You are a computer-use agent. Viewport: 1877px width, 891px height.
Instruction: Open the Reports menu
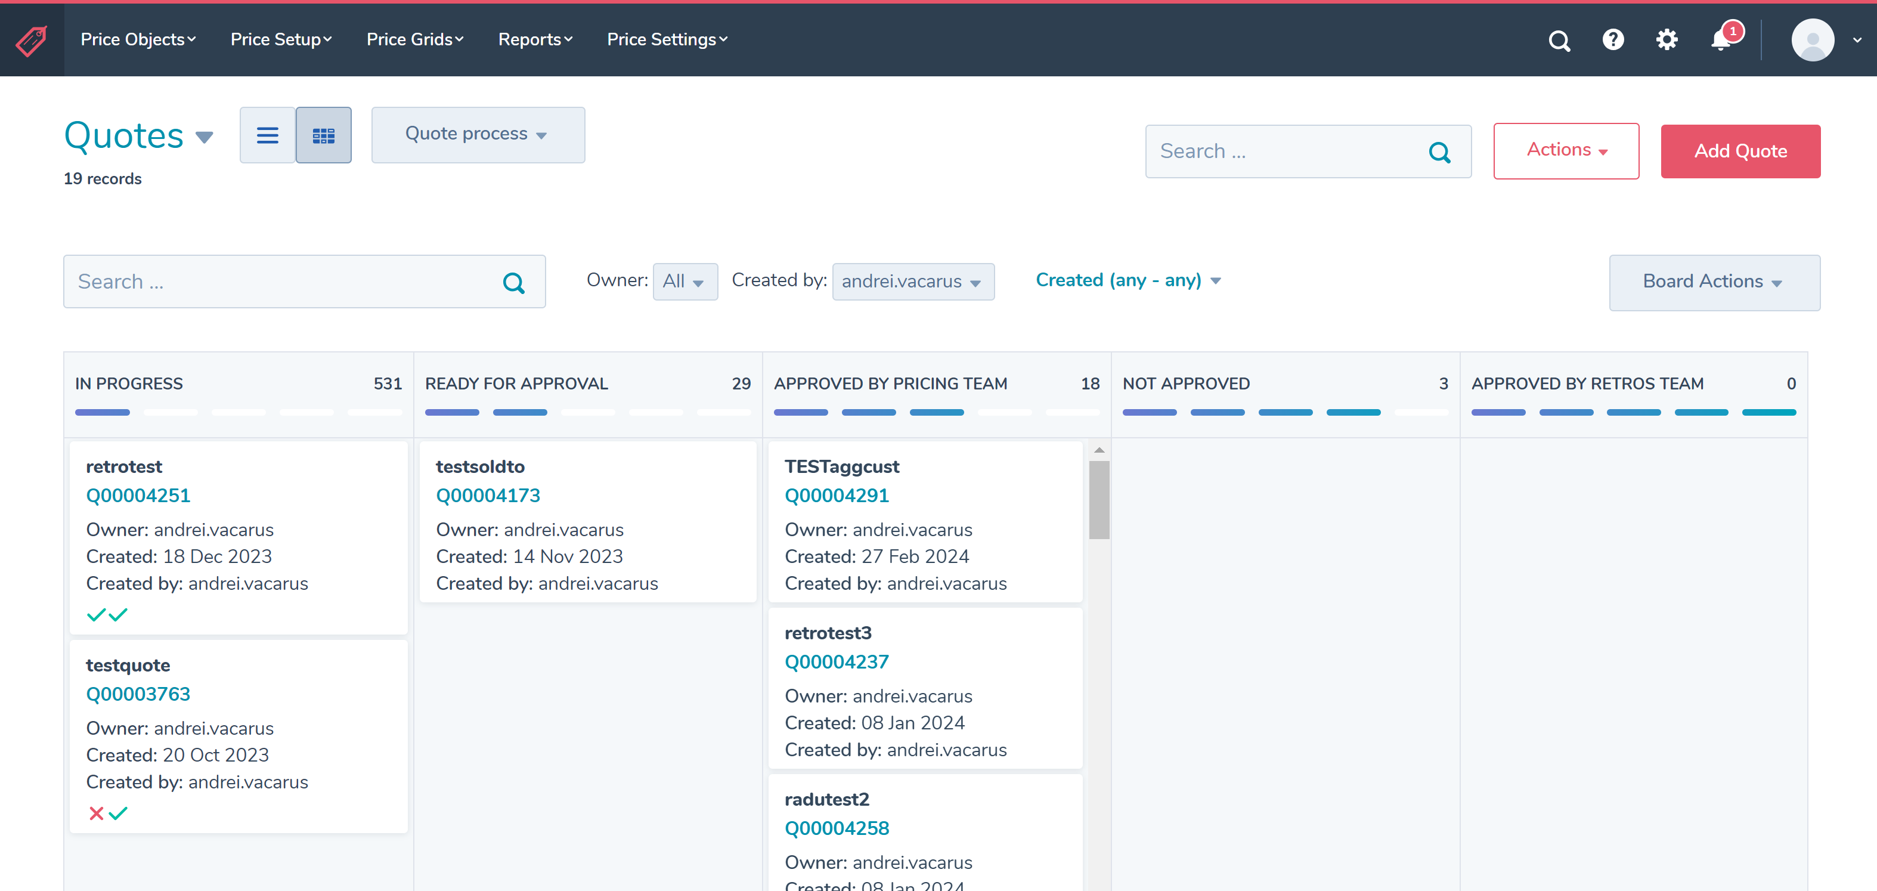[535, 39]
